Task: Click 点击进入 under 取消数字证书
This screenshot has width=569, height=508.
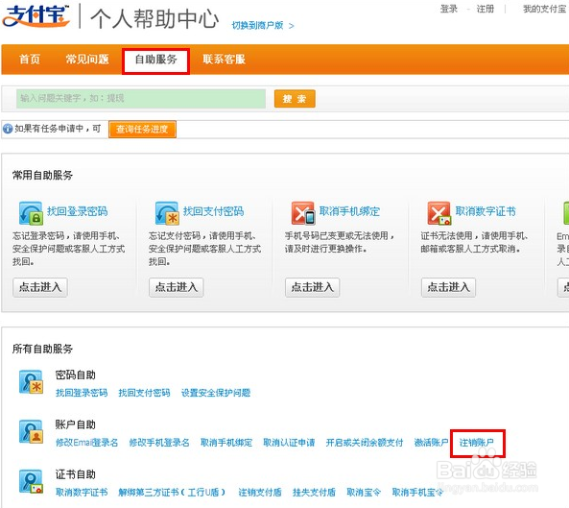Action: [x=448, y=287]
